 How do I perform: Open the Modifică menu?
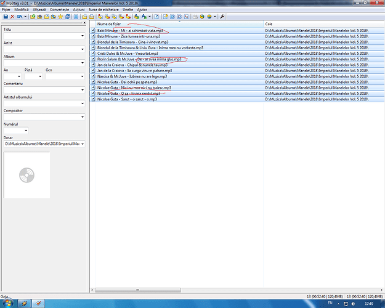(x=22, y=10)
